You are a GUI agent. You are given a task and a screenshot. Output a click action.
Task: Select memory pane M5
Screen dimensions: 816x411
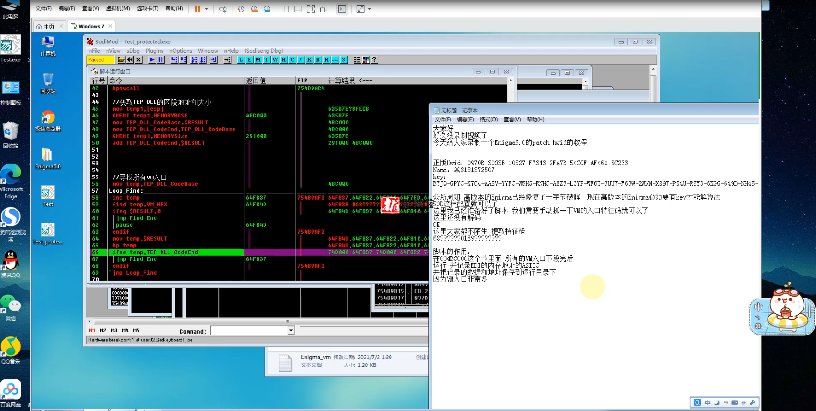point(137,330)
